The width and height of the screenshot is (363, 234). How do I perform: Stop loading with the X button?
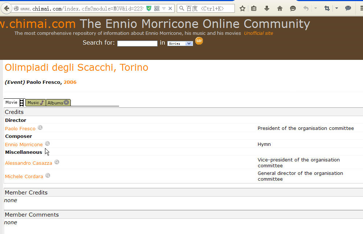(170, 9)
